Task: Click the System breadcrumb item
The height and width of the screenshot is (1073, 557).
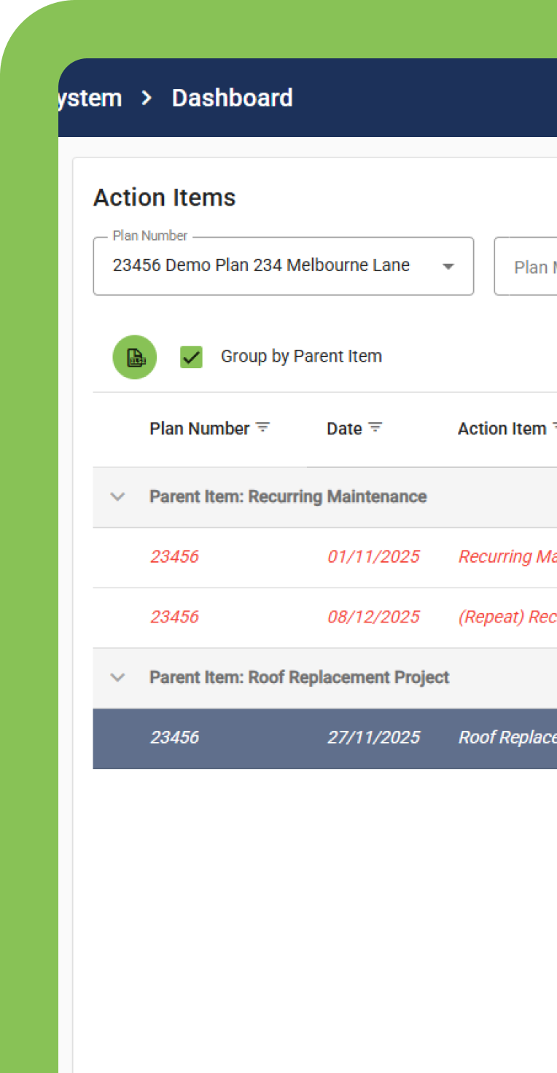Action: tap(90, 98)
